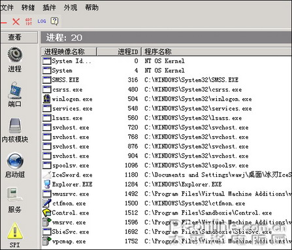Viewport: 292px width, 250px height.
Task: Click the spoolsv.exe process icon
Action: pyautogui.click(x=46, y=166)
